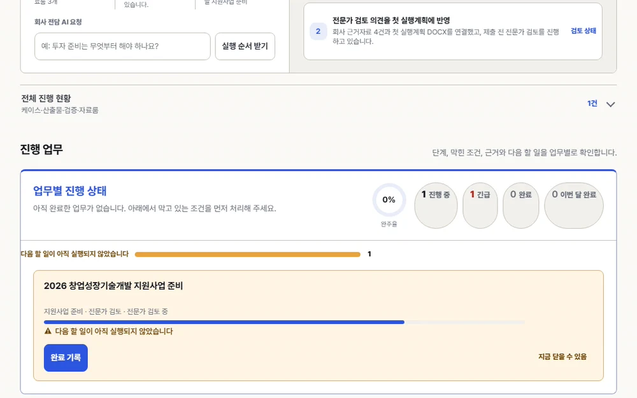Click the 지원사업 준비 · 전문가 검토 stage text
This screenshot has width=637, height=398.
(x=106, y=311)
